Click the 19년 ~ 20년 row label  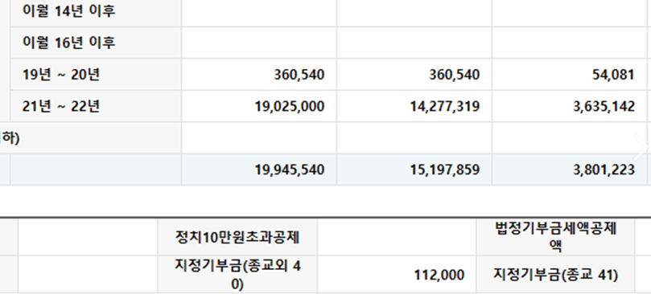[61, 75]
